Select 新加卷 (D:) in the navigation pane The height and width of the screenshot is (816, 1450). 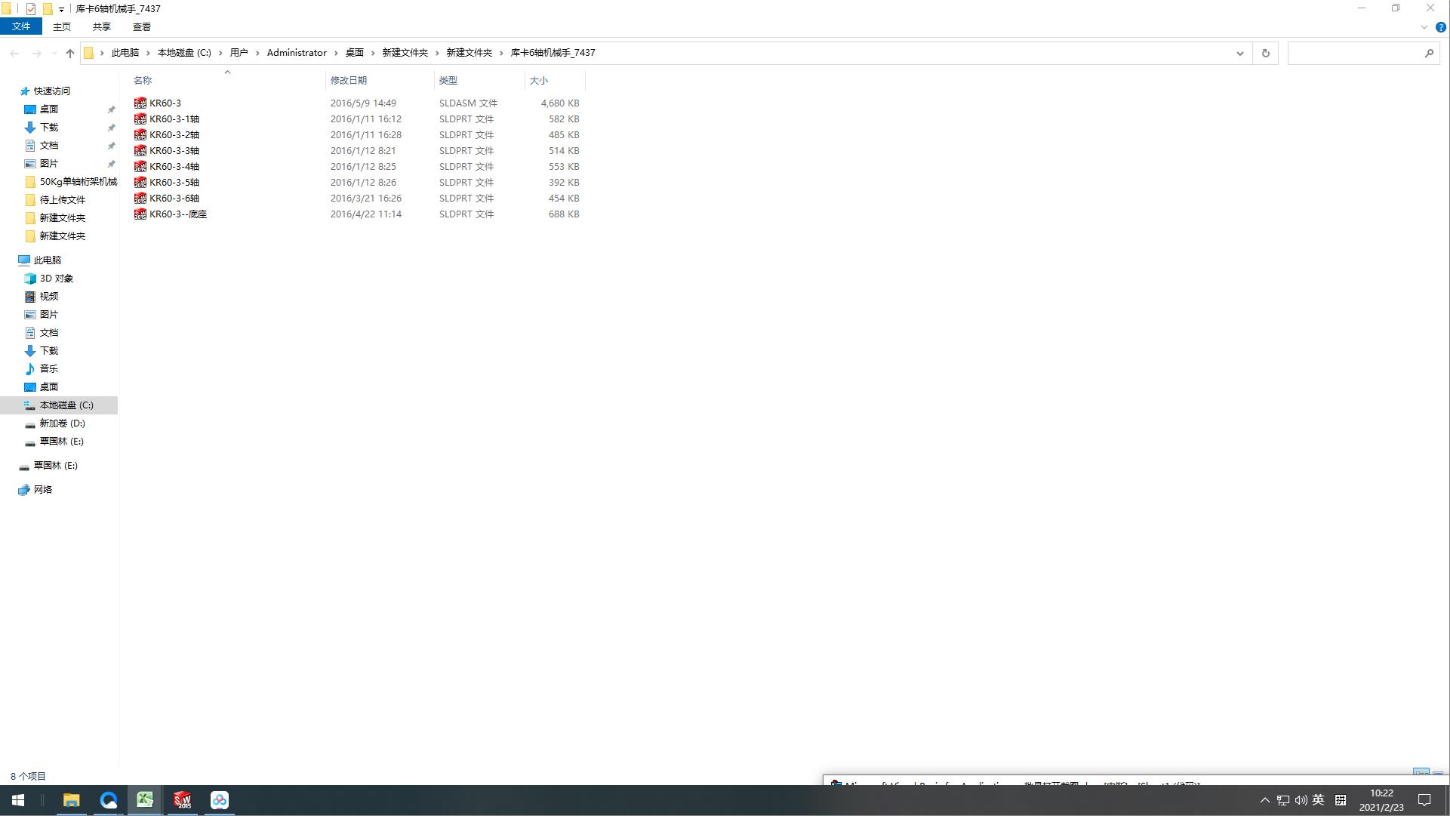62,423
